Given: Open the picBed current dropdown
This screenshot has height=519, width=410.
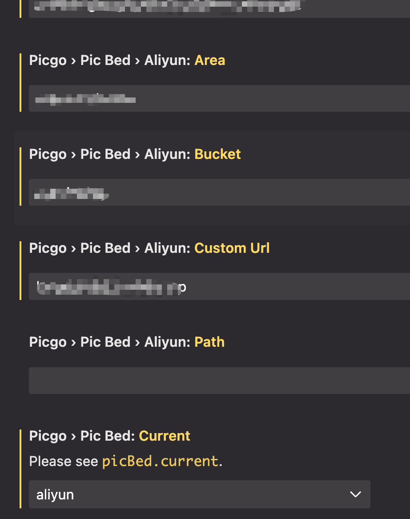Looking at the screenshot, I should (199, 494).
